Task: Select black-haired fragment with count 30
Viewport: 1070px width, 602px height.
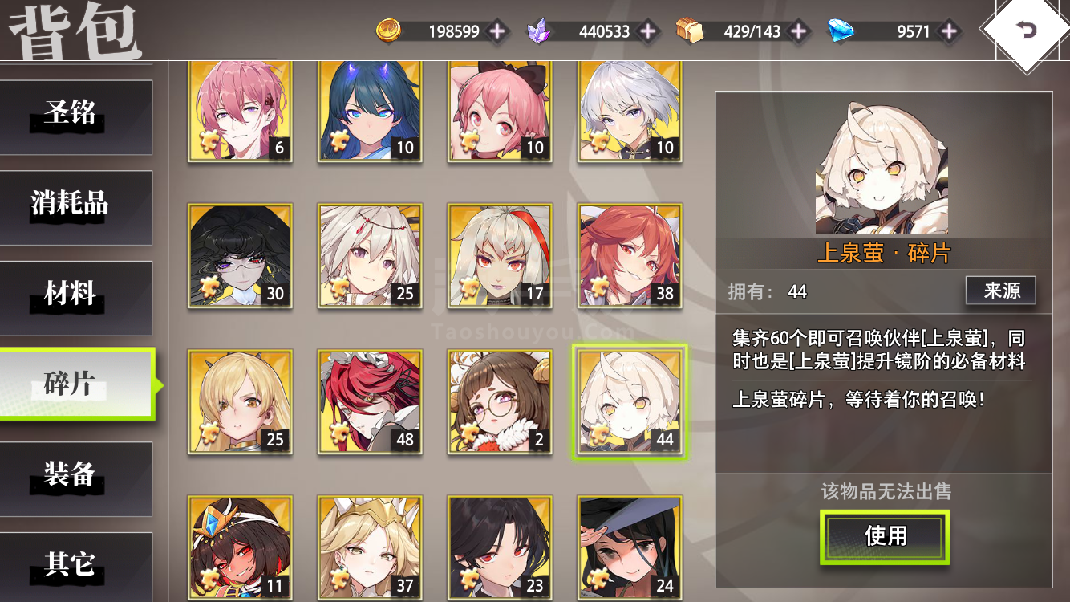Action: tap(240, 256)
